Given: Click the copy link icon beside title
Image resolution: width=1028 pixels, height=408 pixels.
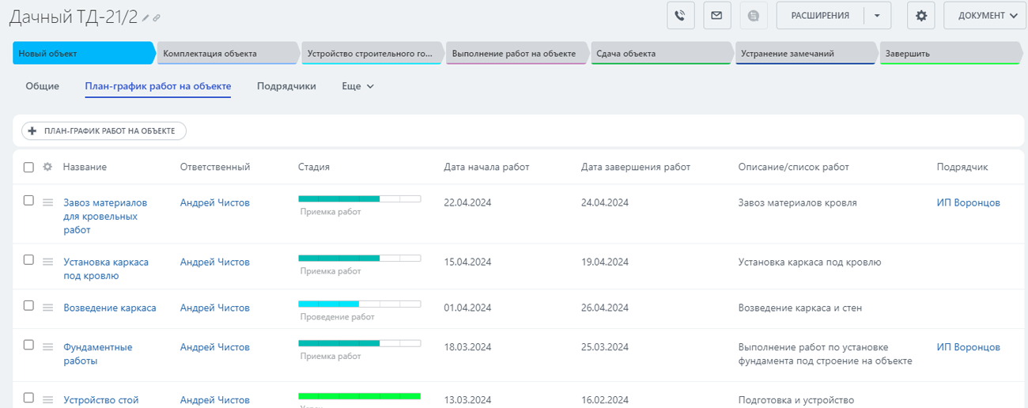Looking at the screenshot, I should 157,17.
